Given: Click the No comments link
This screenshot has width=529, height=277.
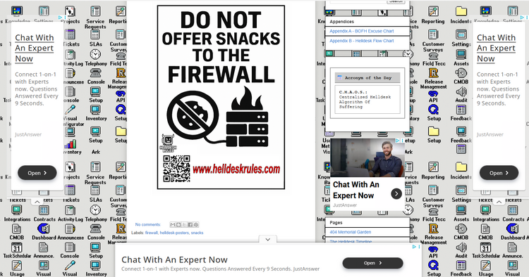Looking at the screenshot, I should coord(148,224).
